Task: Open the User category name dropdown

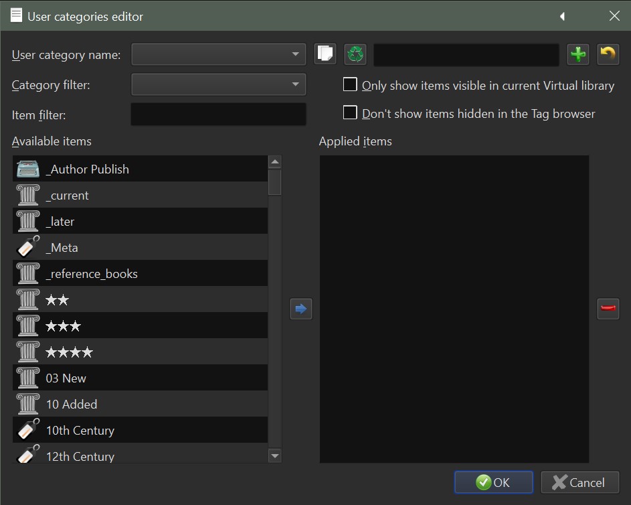Action: click(219, 54)
